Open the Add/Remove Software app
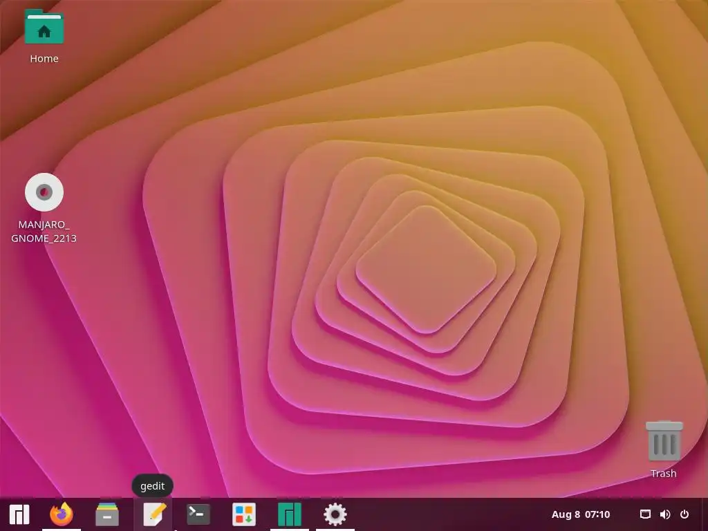 coord(244,514)
